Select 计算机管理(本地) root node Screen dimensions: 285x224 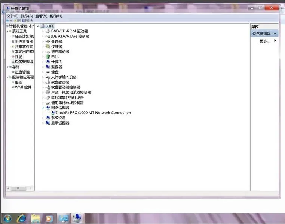click(x=21, y=26)
